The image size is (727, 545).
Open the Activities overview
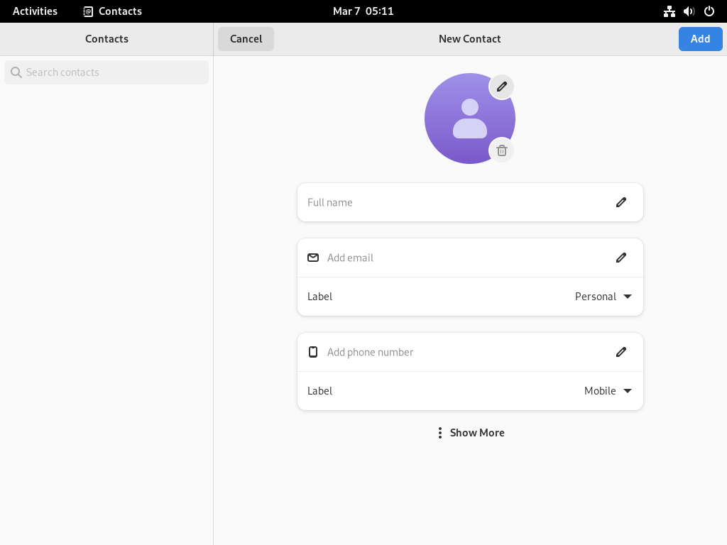tap(35, 11)
